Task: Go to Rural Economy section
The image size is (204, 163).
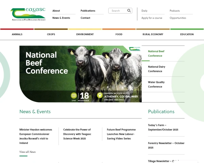Action: coord(153,34)
